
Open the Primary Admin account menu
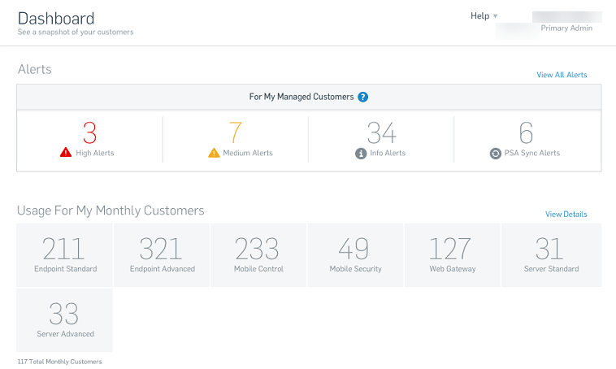[x=566, y=28]
